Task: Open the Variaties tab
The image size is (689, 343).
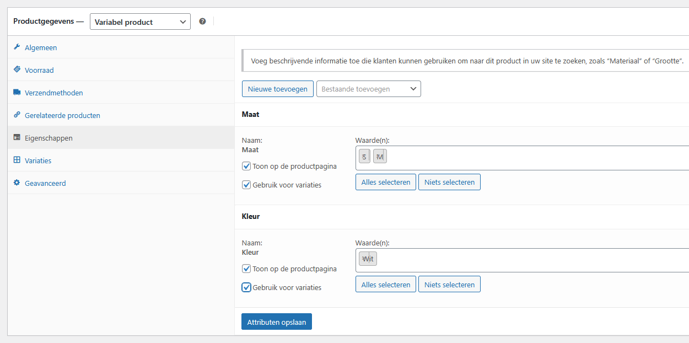Action: (38, 160)
